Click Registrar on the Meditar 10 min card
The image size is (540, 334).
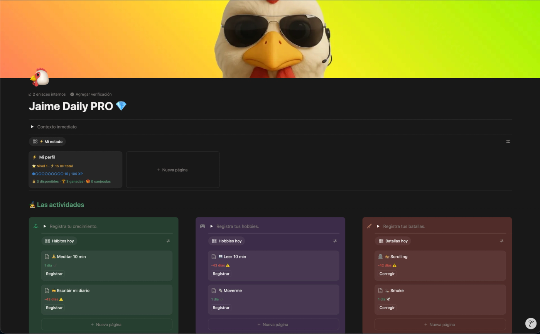[54, 274]
